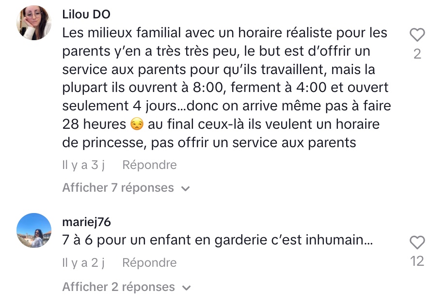The image size is (445, 305).
Task: Click the like count 12 on mariej76's comment
Action: pos(417,261)
